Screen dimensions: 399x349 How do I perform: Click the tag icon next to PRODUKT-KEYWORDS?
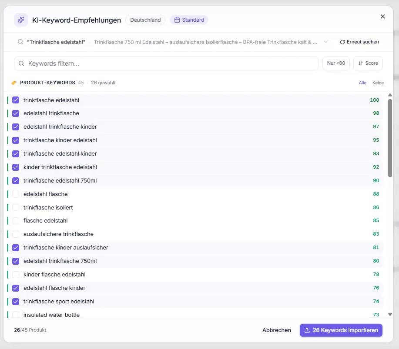tap(14, 83)
